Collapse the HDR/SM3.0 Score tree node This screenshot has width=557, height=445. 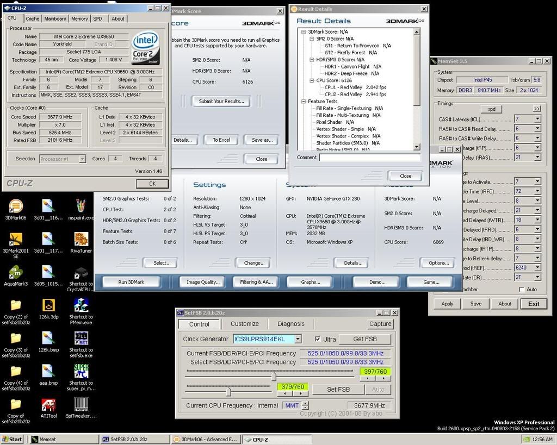312,60
